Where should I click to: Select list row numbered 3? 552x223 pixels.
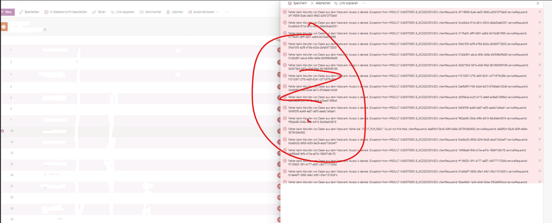[140, 74]
